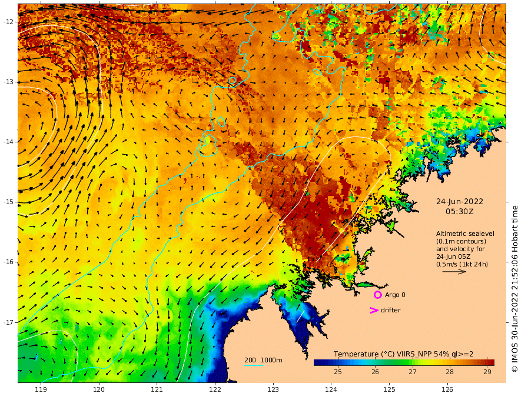Click the 0.5m/s (1kt 24h) text
Screen dimensions: 518x400
coord(462,264)
